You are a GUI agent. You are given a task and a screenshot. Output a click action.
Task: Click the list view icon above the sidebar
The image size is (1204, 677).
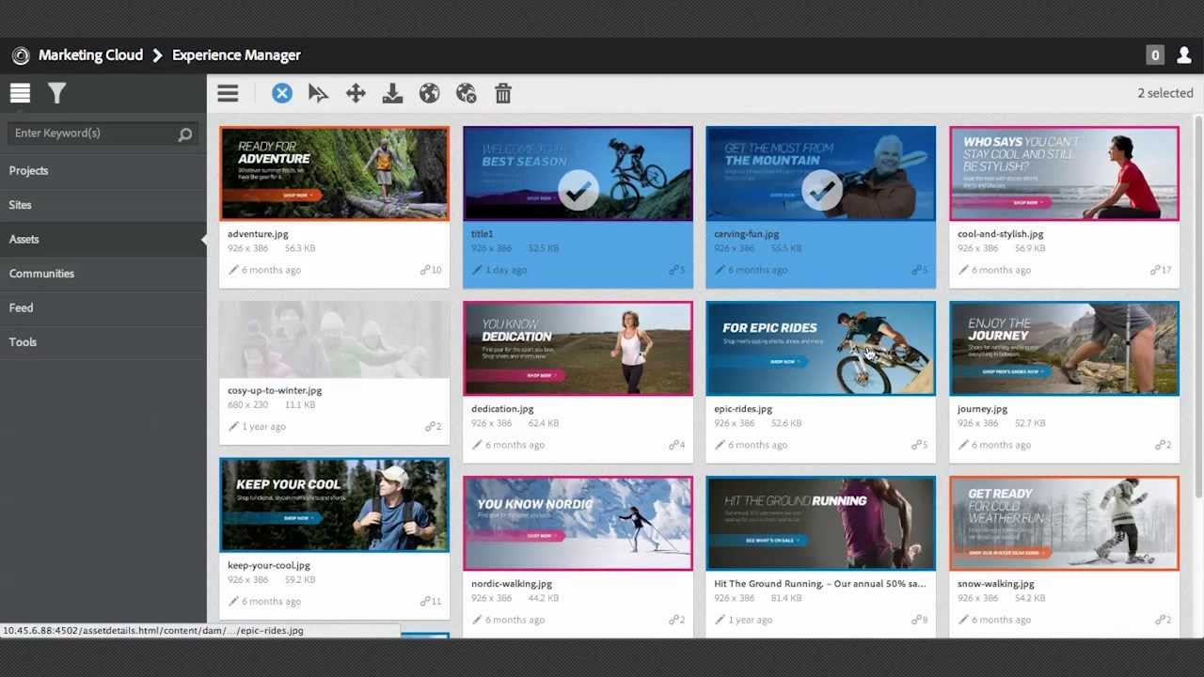pos(20,93)
